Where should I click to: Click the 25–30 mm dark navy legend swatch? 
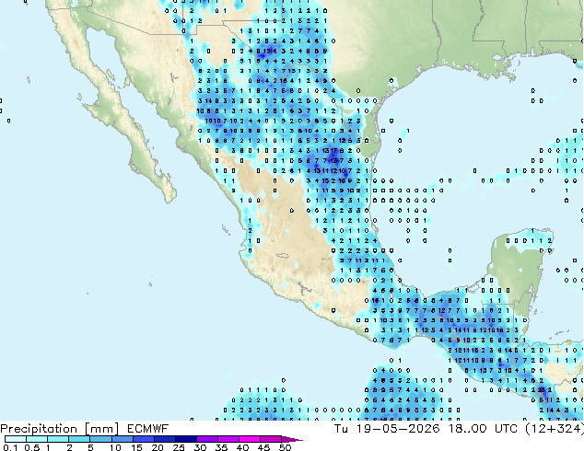(185, 439)
